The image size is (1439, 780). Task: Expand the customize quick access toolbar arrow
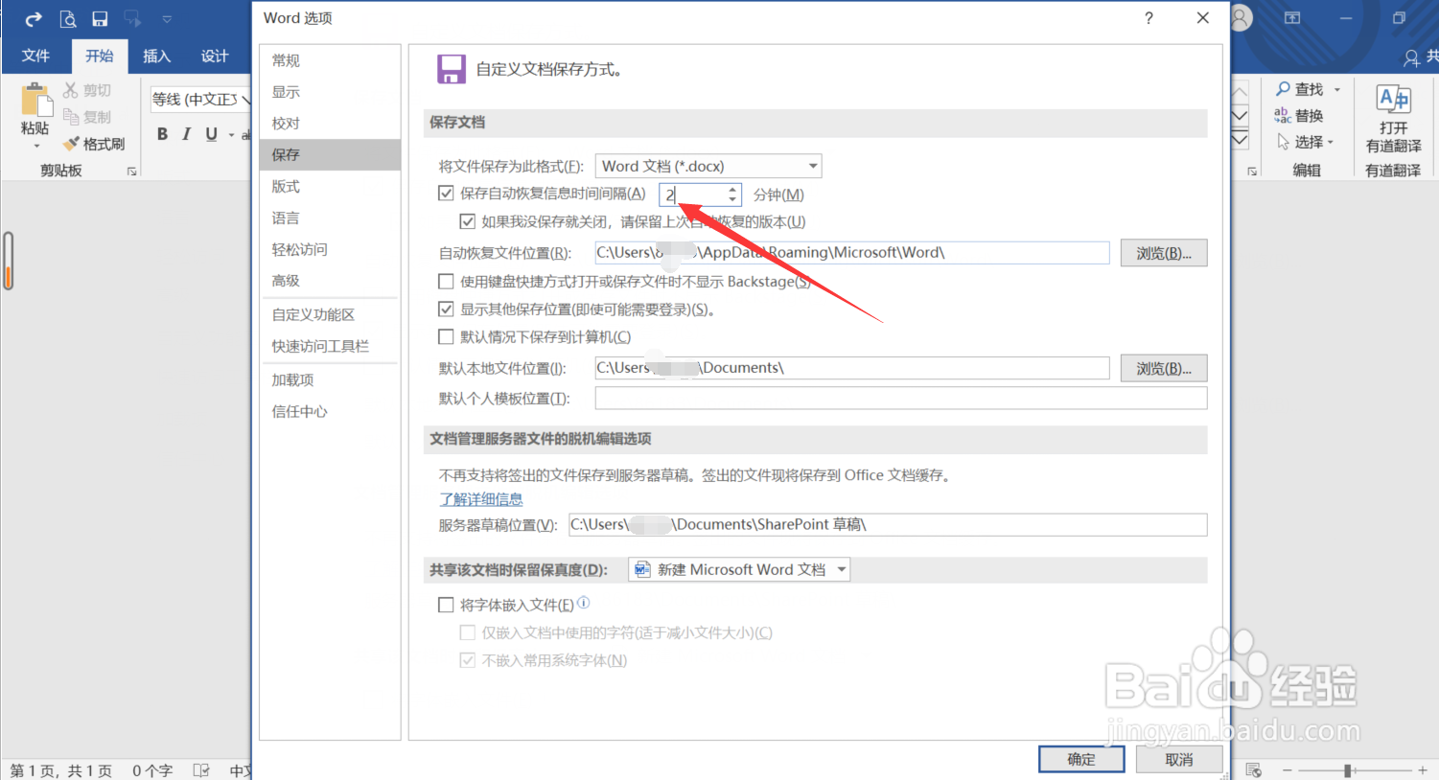pyautogui.click(x=167, y=19)
